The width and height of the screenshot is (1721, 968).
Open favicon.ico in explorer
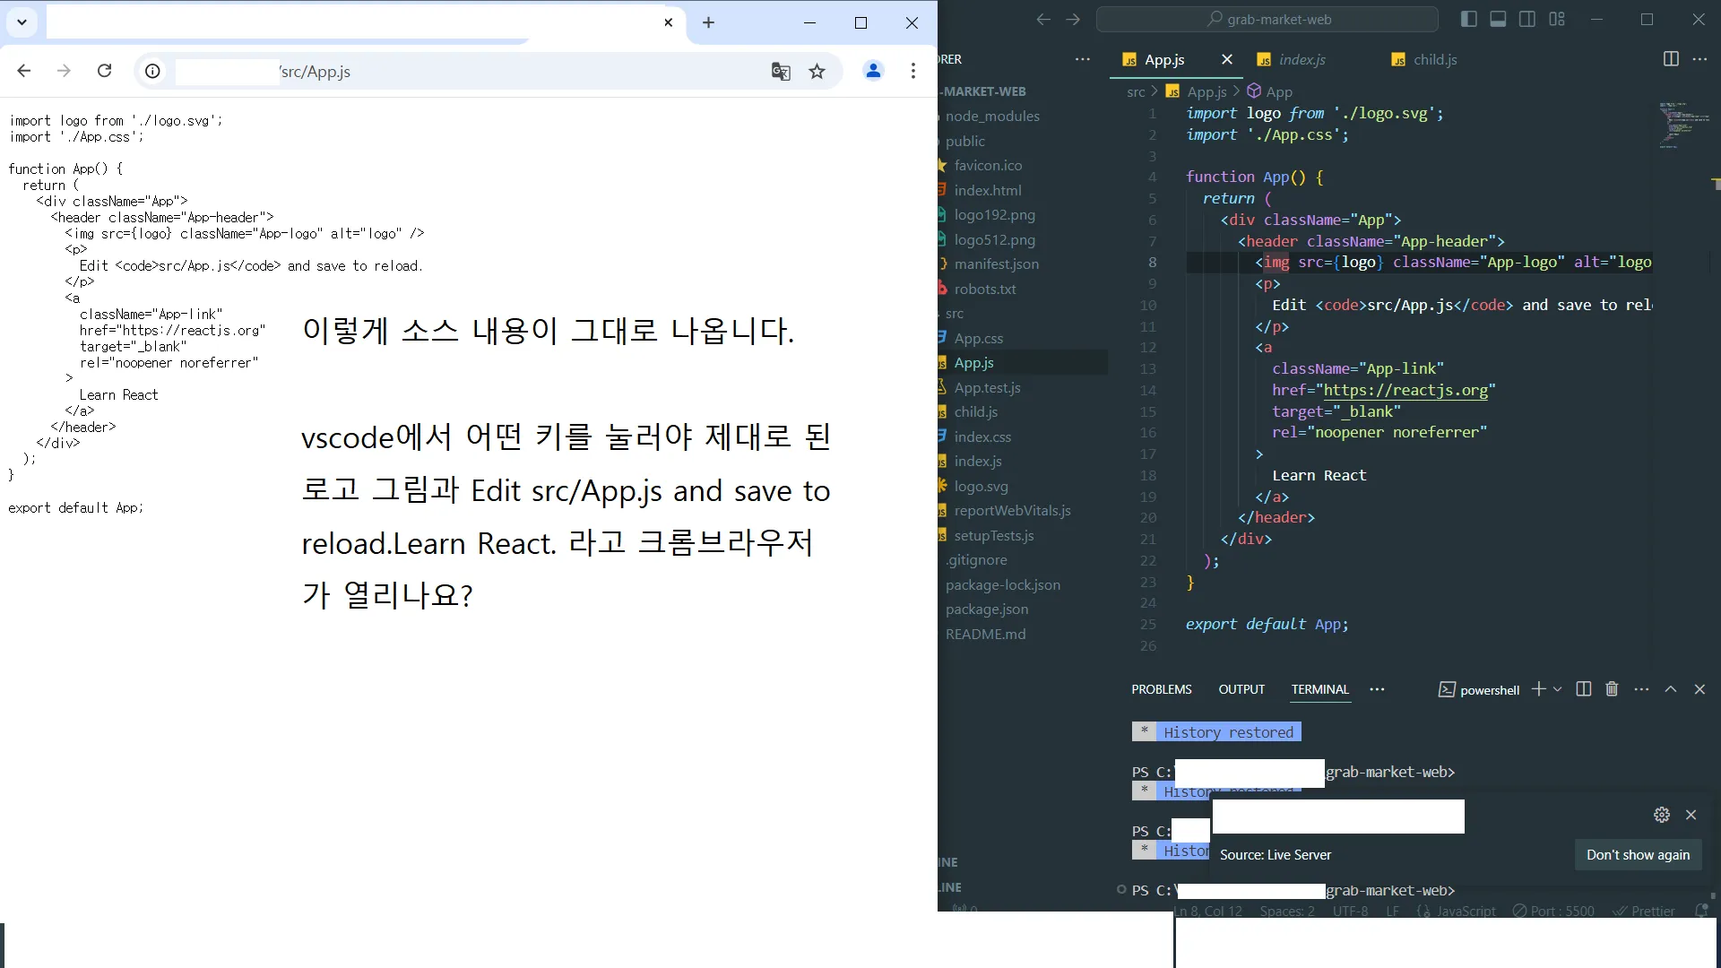[988, 165]
